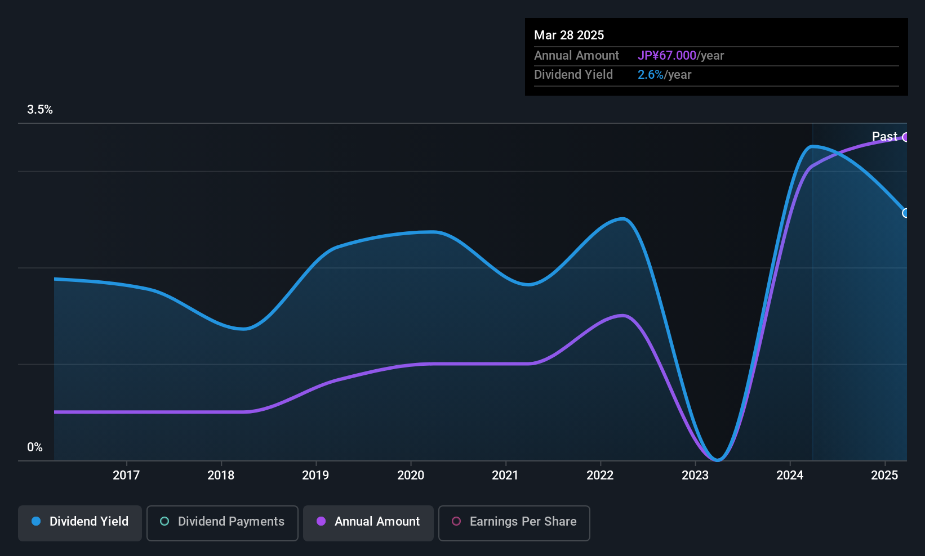This screenshot has width=925, height=556.
Task: Click the purple dot beside Annual Amount
Action: [x=321, y=522]
